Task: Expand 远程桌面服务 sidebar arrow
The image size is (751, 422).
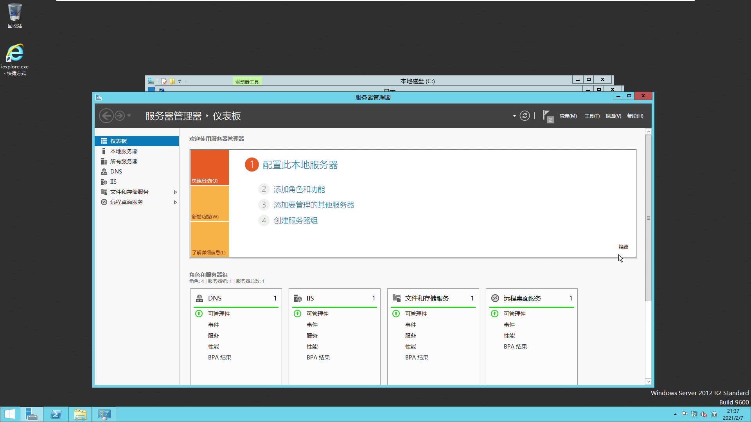Action: tap(175, 202)
